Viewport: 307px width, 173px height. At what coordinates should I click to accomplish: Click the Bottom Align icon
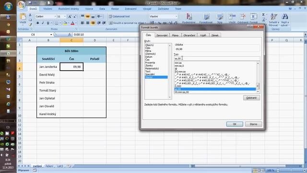coord(93,16)
